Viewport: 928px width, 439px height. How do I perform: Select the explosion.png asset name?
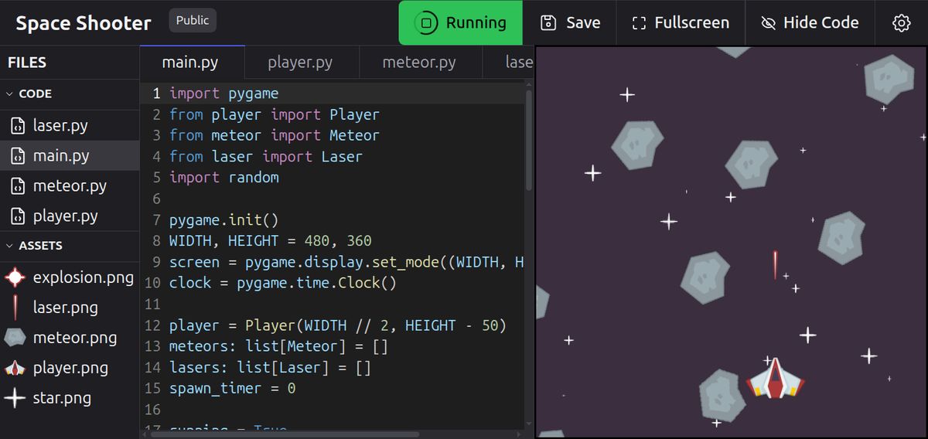pos(84,277)
